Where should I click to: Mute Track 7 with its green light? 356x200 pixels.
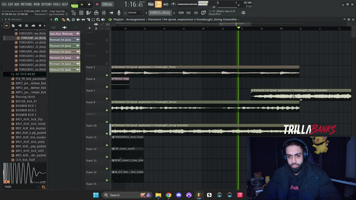coord(107,99)
